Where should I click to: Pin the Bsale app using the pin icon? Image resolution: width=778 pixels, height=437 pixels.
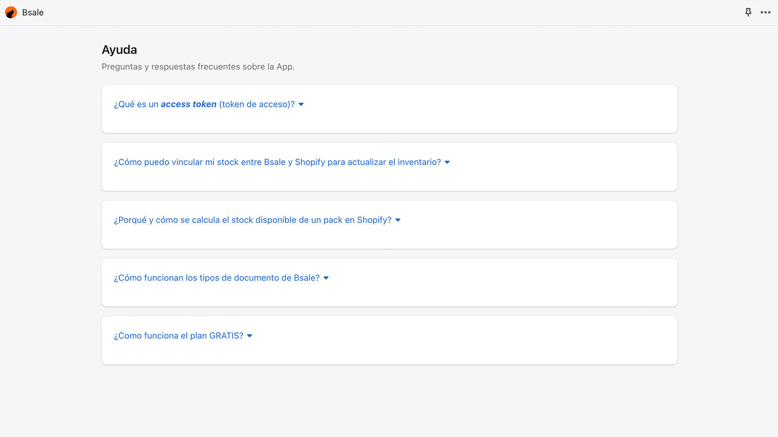coord(748,12)
